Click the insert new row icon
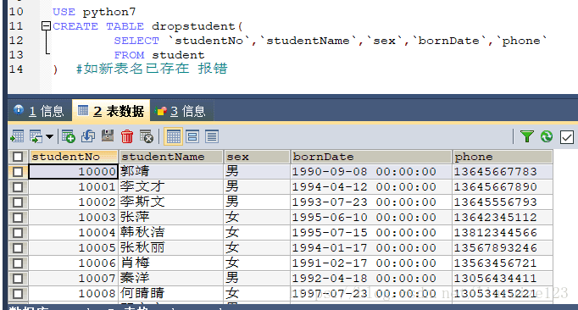The height and width of the screenshot is (310, 578). pos(69,136)
